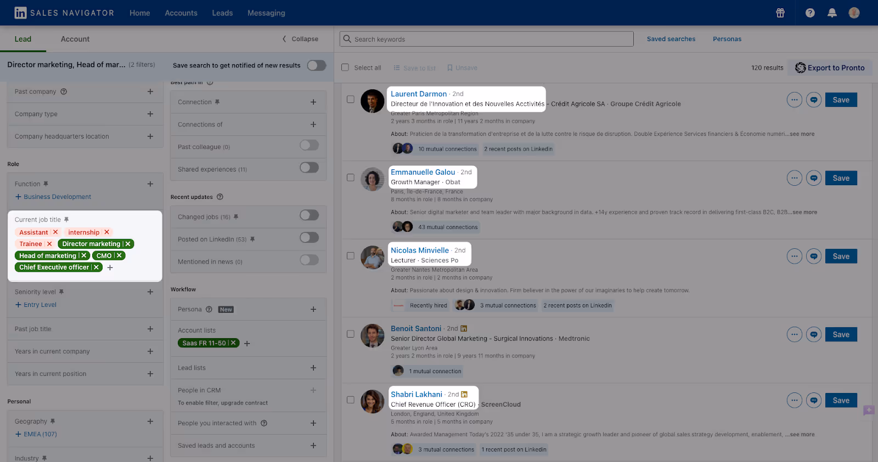
Task: Remove the Trainee job title exclusion
Action: pos(49,244)
